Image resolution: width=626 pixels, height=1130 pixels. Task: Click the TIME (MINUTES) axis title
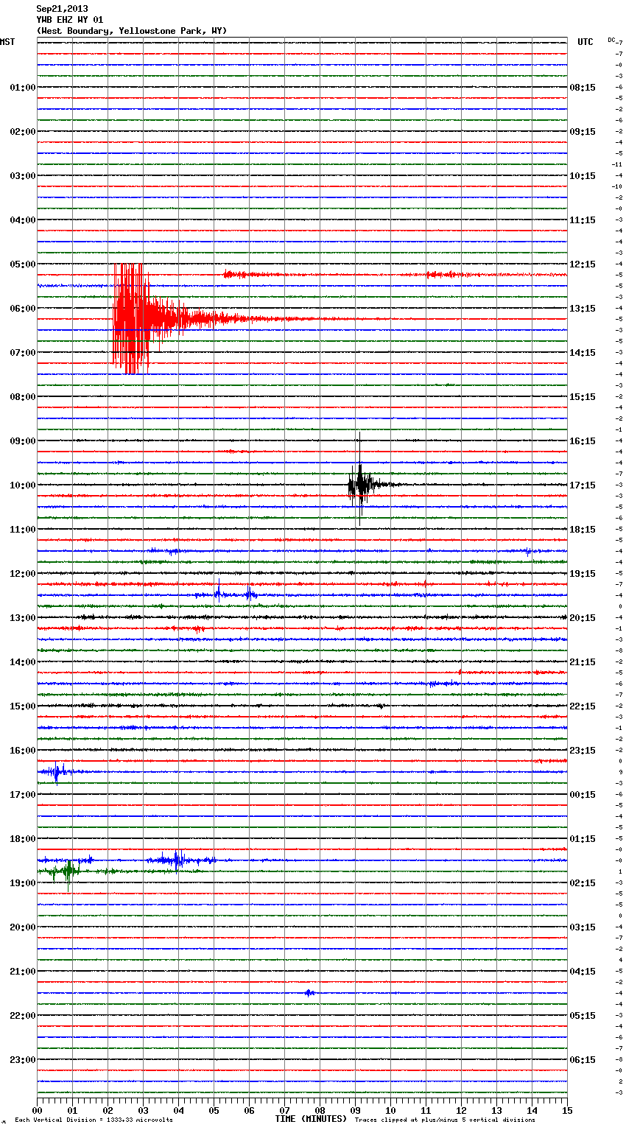pyautogui.click(x=311, y=1119)
